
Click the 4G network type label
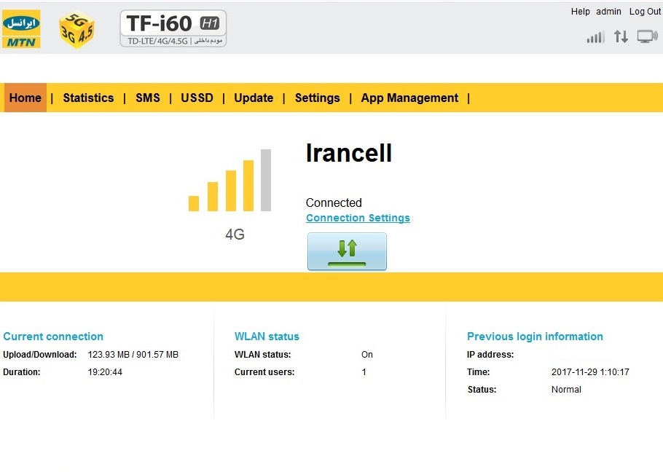pos(235,234)
